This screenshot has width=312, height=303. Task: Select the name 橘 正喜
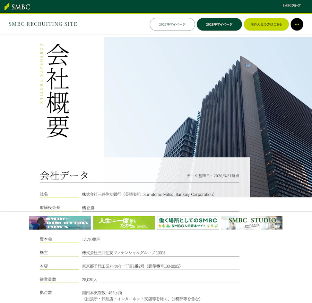pos(88,208)
